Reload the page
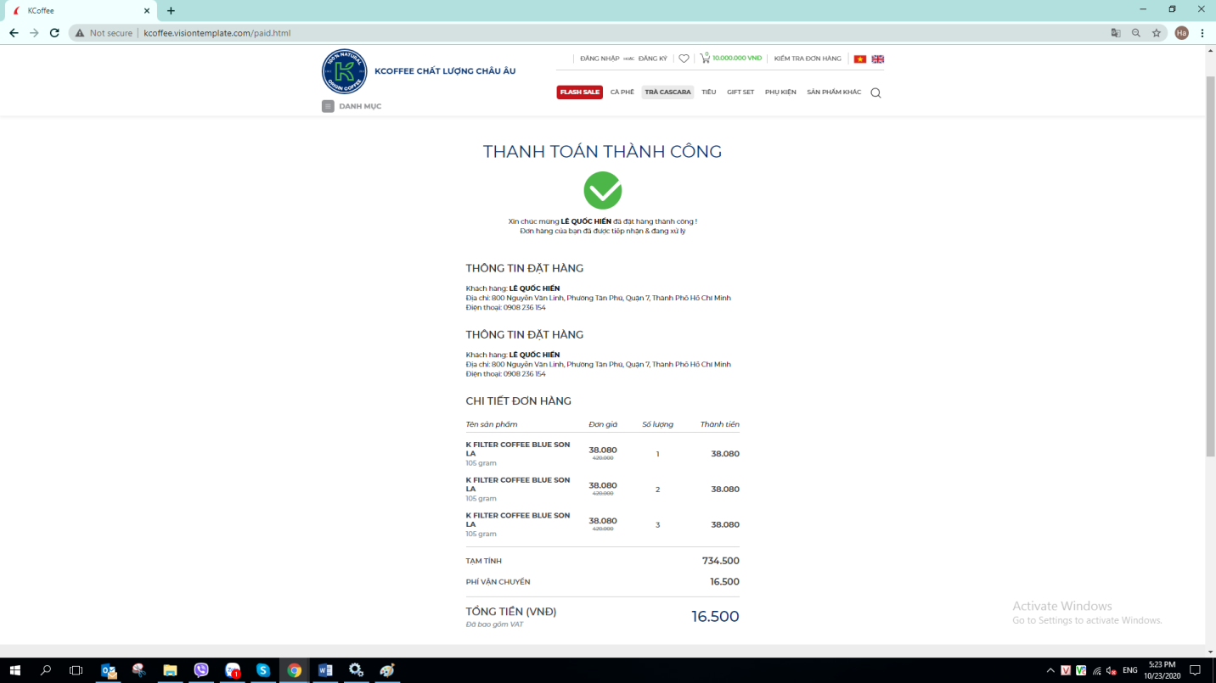Image resolution: width=1216 pixels, height=683 pixels. click(54, 33)
